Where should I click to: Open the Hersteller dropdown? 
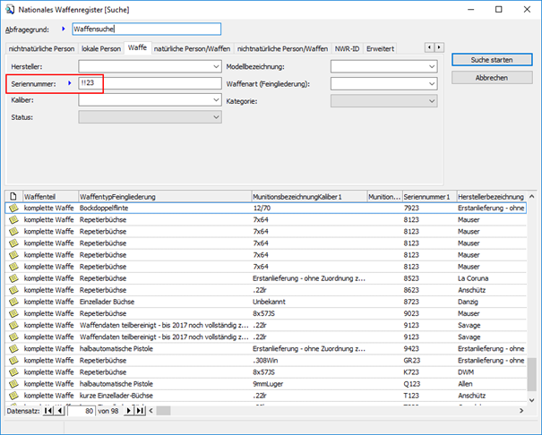click(215, 66)
